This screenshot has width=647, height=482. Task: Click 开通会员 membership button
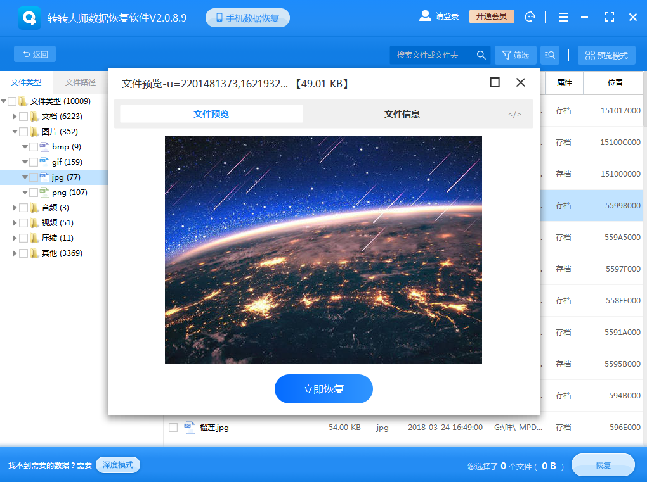(x=492, y=16)
